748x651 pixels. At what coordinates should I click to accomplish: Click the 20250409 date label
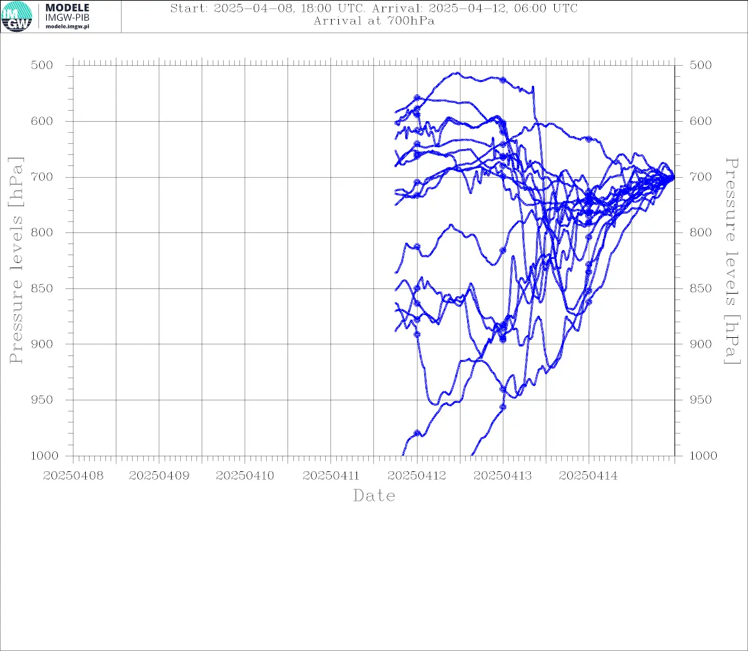pyautogui.click(x=159, y=476)
